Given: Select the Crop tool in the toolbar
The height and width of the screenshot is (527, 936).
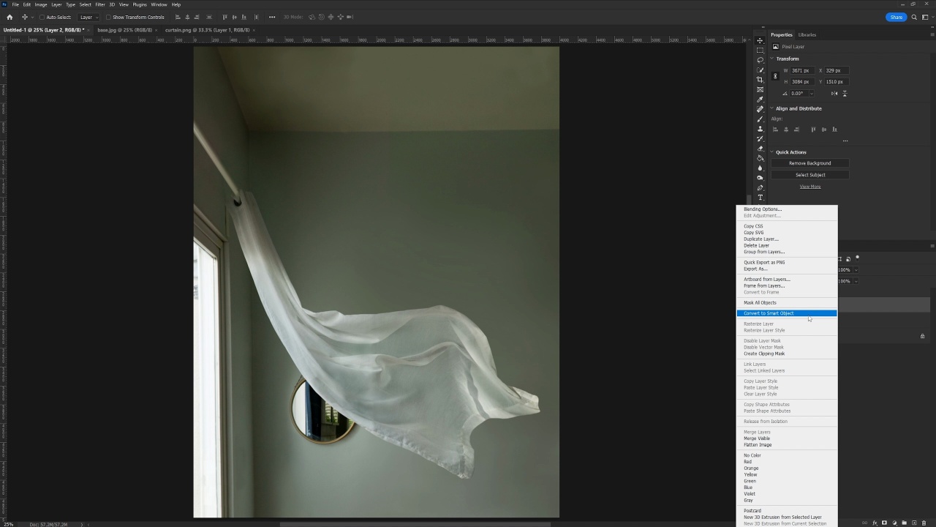Looking at the screenshot, I should pos(760,80).
